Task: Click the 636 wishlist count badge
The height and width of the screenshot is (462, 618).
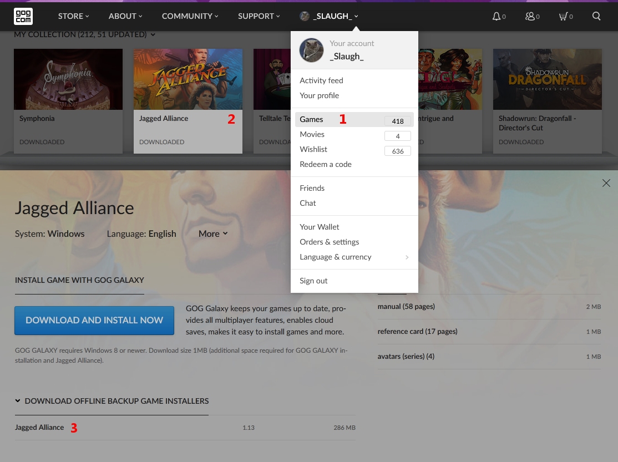Action: point(398,151)
